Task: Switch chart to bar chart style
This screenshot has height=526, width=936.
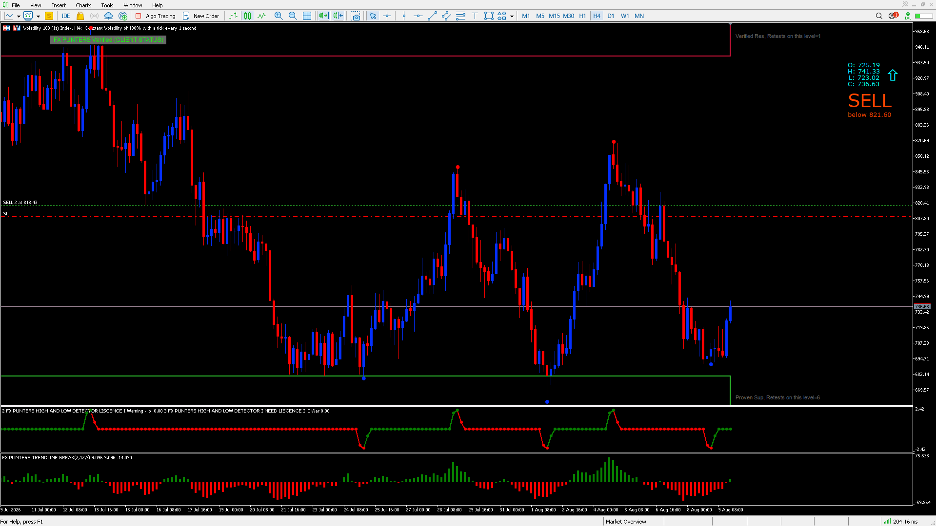Action: [234, 16]
